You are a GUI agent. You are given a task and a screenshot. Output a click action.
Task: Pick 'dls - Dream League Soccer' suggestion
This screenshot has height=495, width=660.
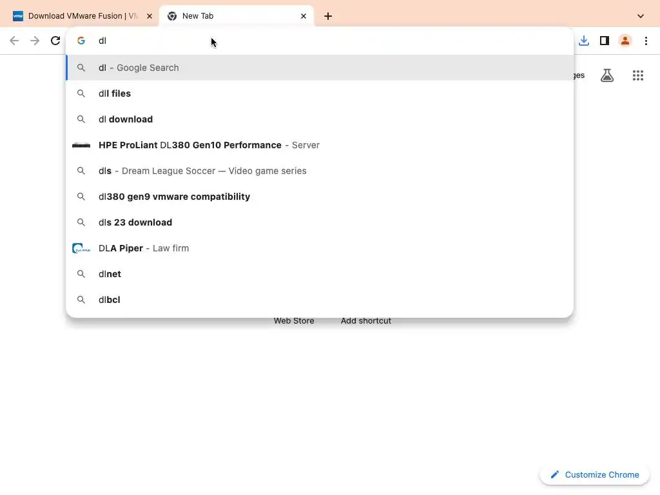pyautogui.click(x=320, y=171)
